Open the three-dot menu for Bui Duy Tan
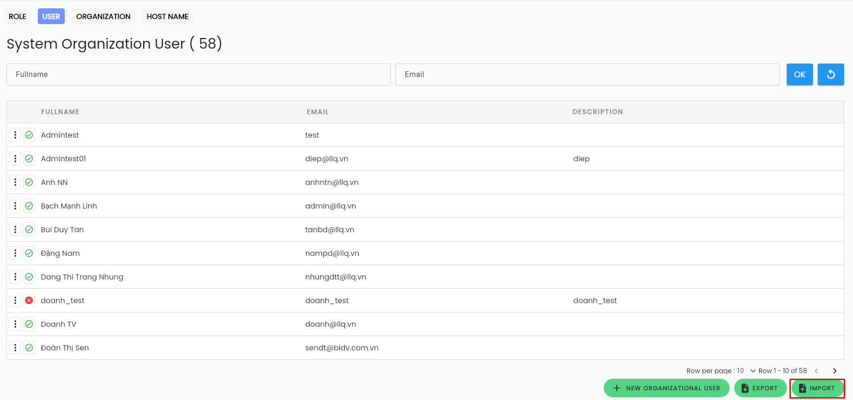This screenshot has width=853, height=400. click(x=15, y=229)
